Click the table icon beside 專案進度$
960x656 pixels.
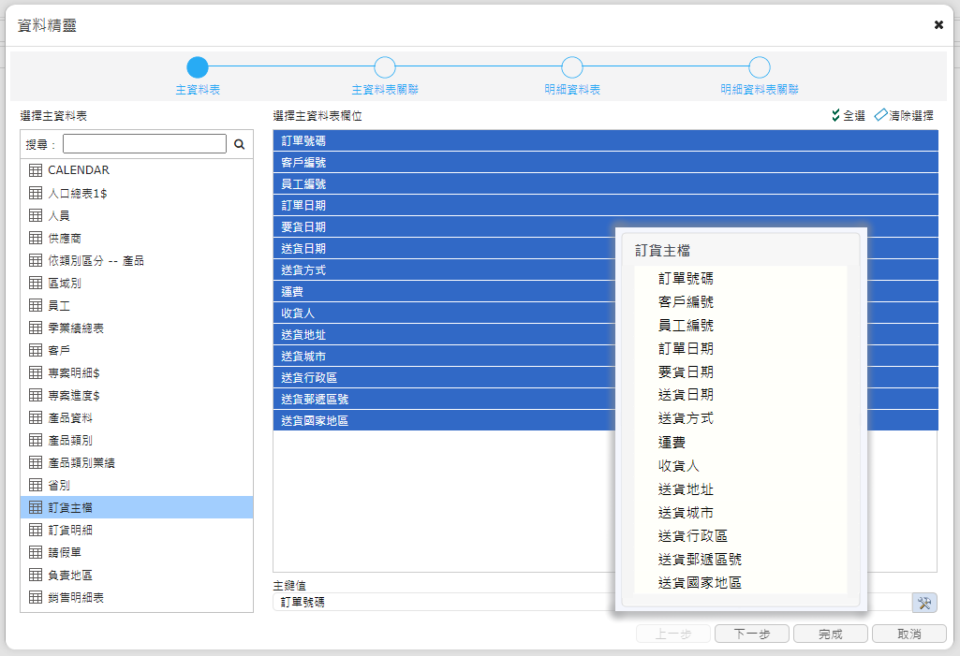click(36, 395)
